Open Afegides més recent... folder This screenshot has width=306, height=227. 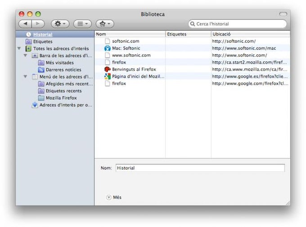69,84
